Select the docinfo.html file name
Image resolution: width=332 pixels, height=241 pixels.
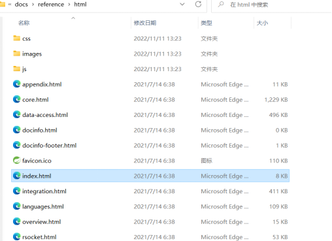click(x=40, y=130)
